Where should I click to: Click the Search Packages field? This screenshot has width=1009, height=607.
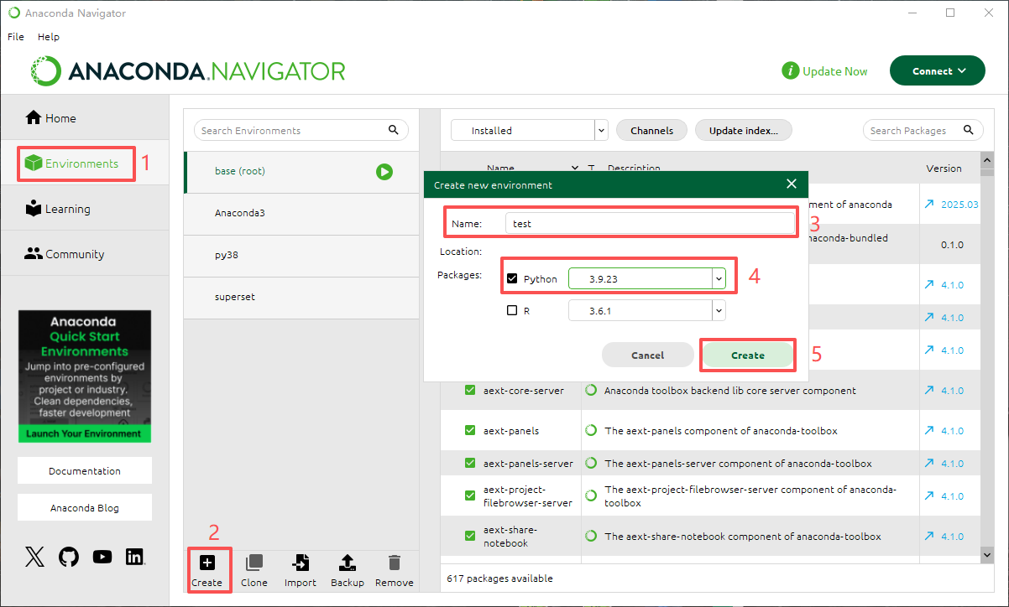[x=923, y=130]
